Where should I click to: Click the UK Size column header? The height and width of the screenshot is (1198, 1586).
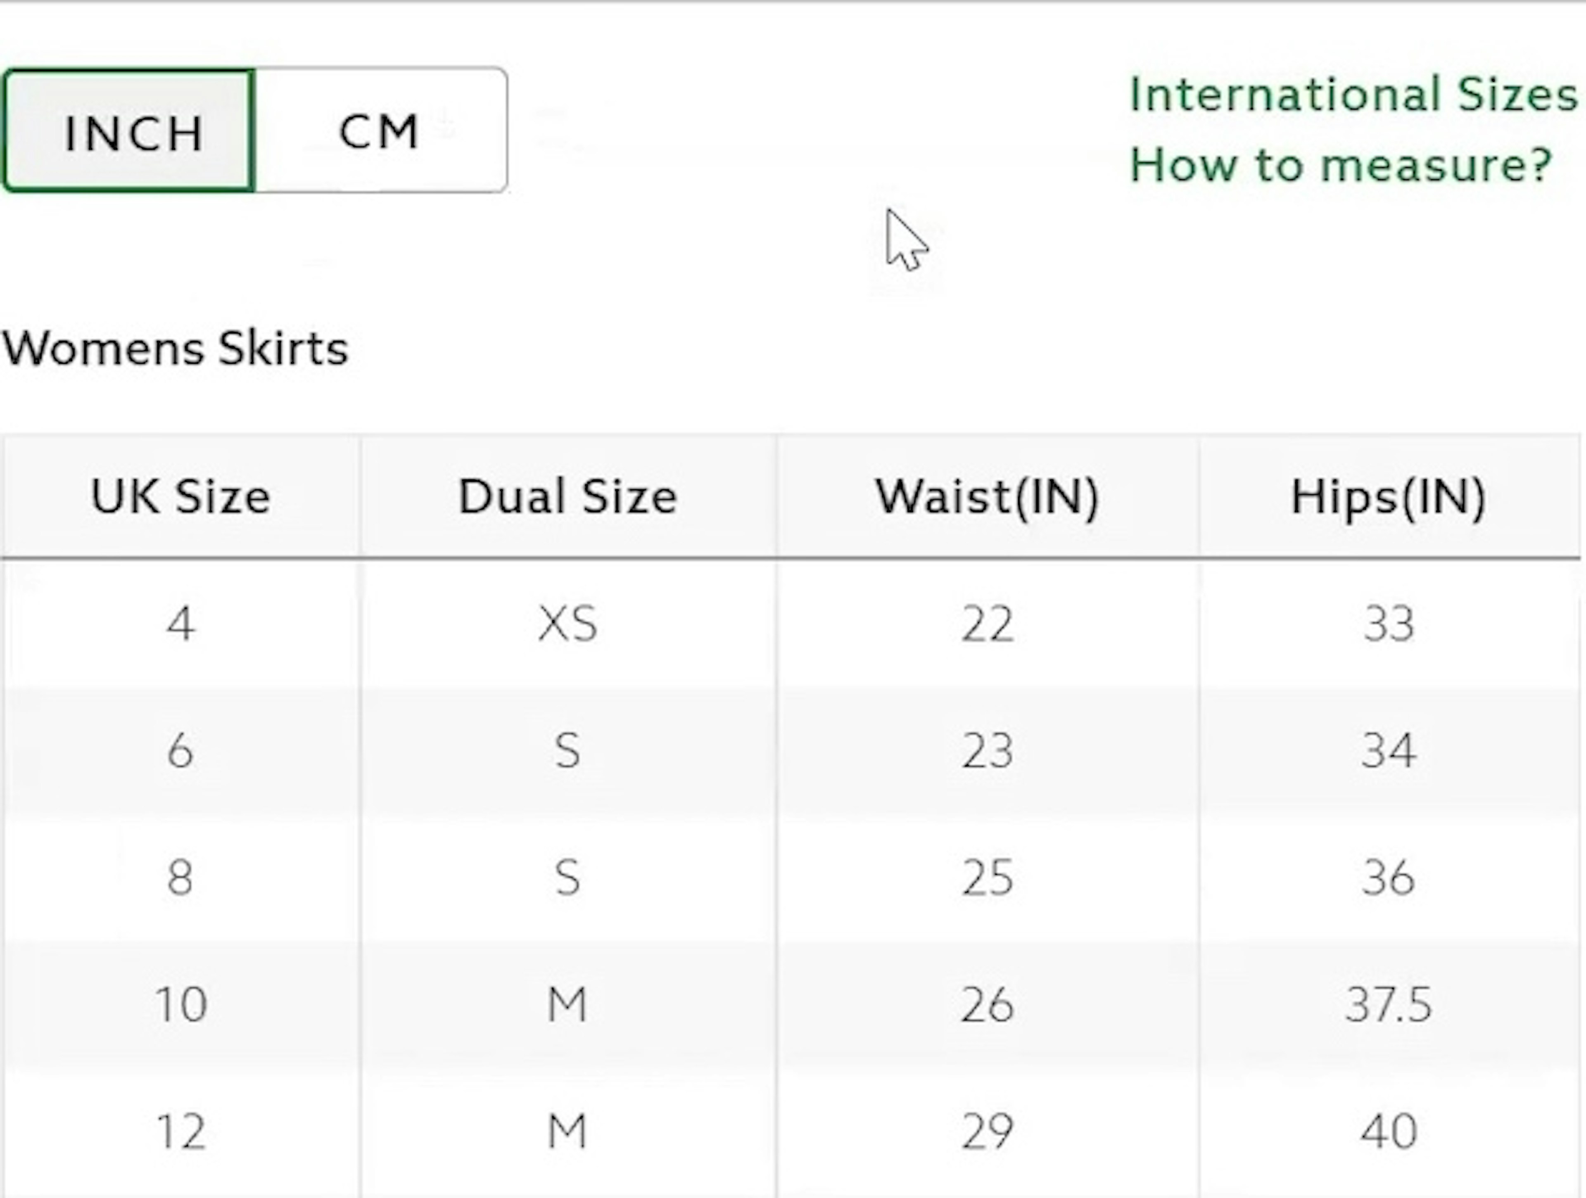180,496
